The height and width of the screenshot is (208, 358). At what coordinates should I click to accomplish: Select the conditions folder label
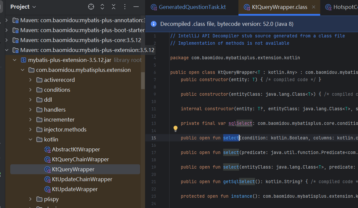click(x=57, y=90)
